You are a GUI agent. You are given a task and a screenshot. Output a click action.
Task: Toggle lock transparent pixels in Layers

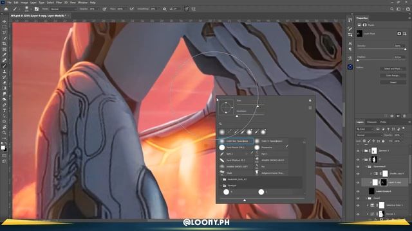pos(364,141)
